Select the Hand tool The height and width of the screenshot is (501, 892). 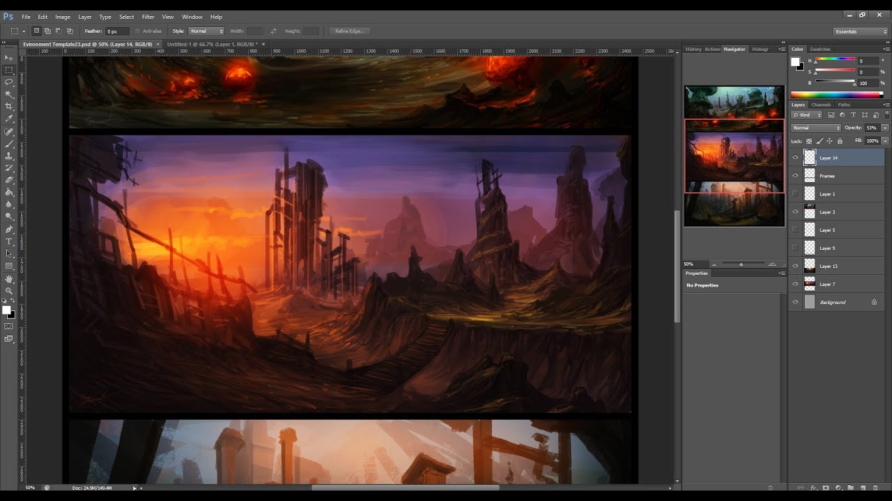tap(9, 278)
